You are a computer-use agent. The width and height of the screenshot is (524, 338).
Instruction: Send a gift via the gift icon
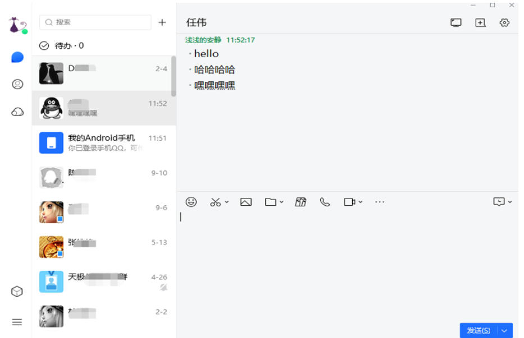300,201
